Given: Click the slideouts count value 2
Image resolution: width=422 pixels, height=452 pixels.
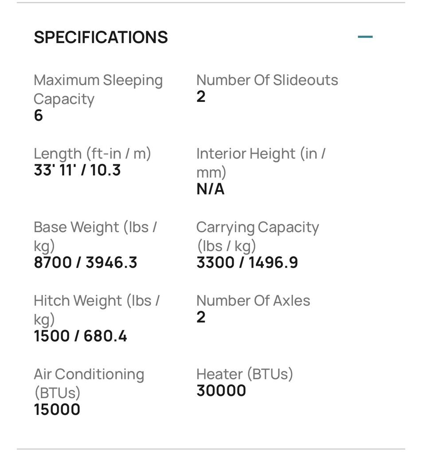Looking at the screenshot, I should pyautogui.click(x=201, y=97).
